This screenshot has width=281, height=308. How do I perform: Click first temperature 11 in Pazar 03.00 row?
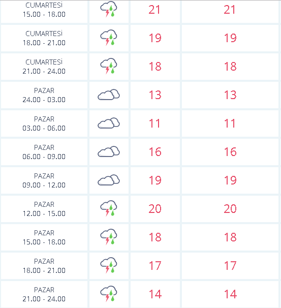tap(154, 124)
